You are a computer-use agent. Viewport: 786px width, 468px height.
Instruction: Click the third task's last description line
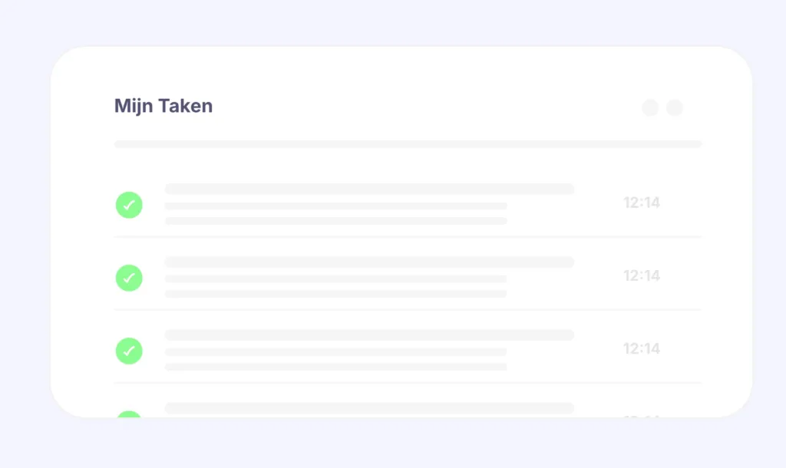click(x=335, y=367)
